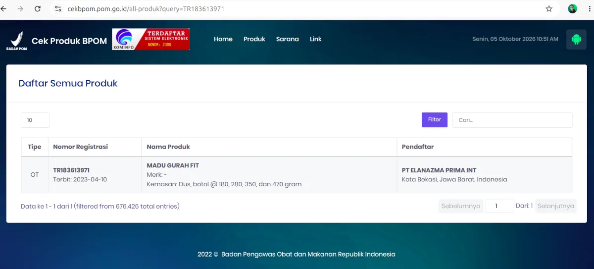Click the Selanjutnya pagination button
The height and width of the screenshot is (269, 594).
[x=556, y=206]
